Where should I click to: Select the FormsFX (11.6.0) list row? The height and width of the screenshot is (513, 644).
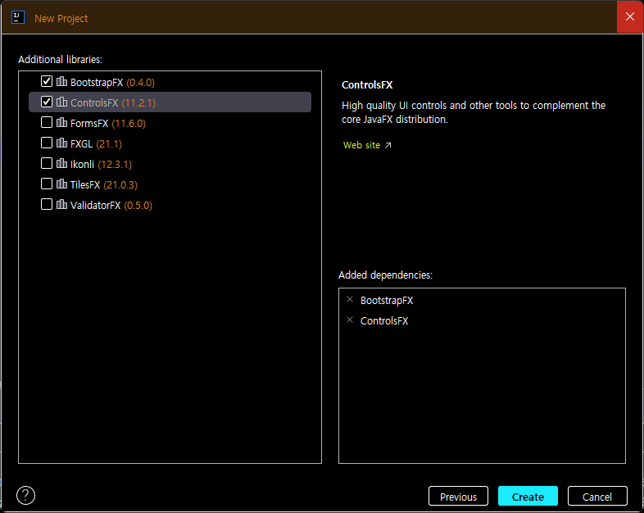(x=170, y=123)
